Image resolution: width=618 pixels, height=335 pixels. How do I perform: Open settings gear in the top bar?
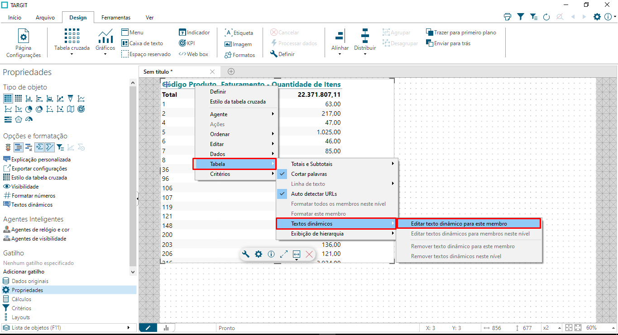click(x=597, y=17)
